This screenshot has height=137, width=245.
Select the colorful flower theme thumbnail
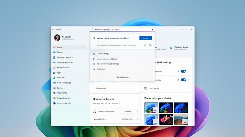166,119
